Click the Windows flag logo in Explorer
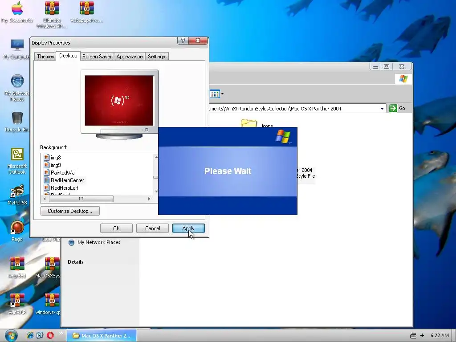This screenshot has height=342, width=456. pyautogui.click(x=403, y=78)
